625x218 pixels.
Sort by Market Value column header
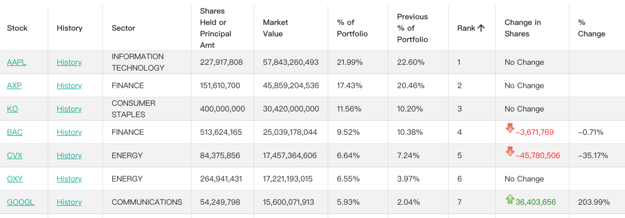(275, 28)
